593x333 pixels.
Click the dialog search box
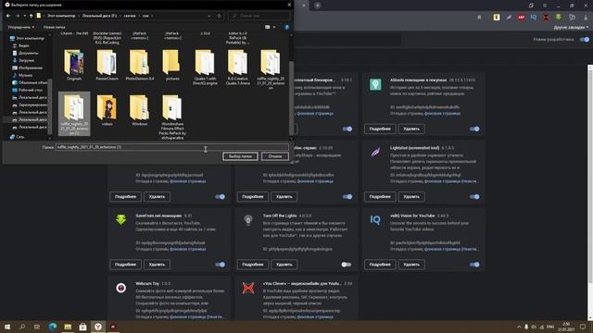[259, 16]
